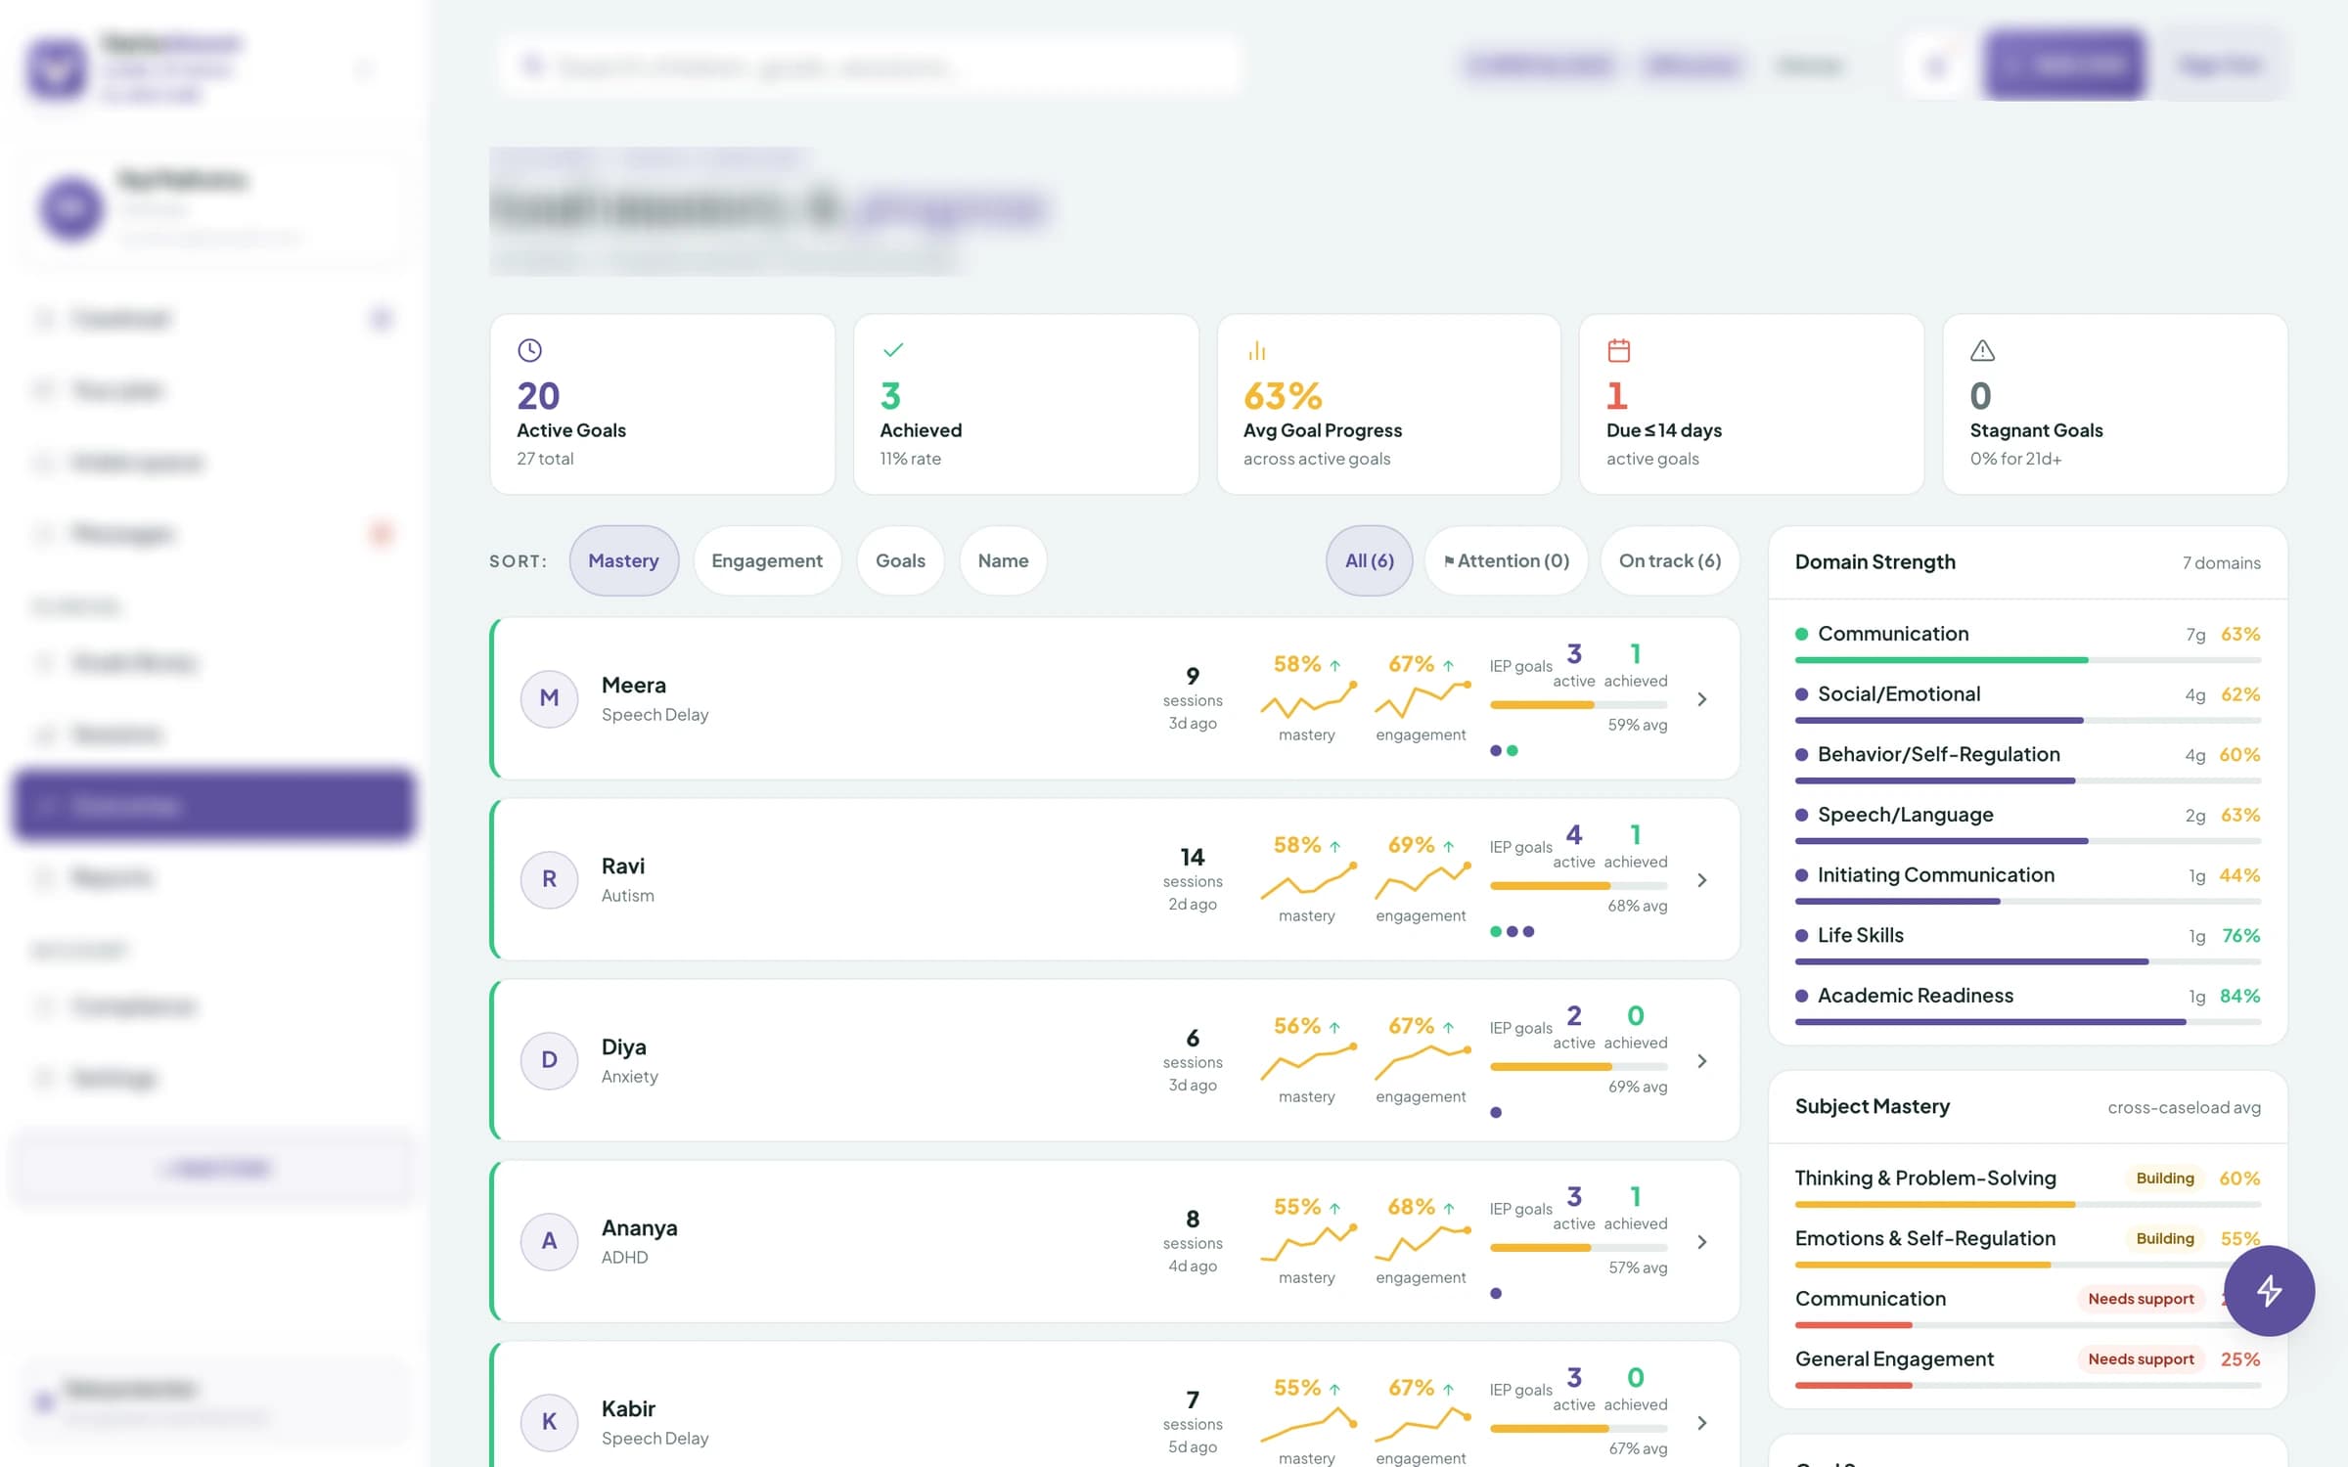This screenshot has height=1467, width=2348.
Task: Click Meera's M avatar
Action: pos(549,698)
